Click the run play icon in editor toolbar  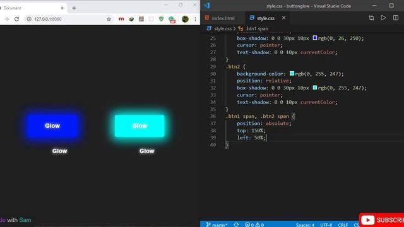tap(383, 18)
